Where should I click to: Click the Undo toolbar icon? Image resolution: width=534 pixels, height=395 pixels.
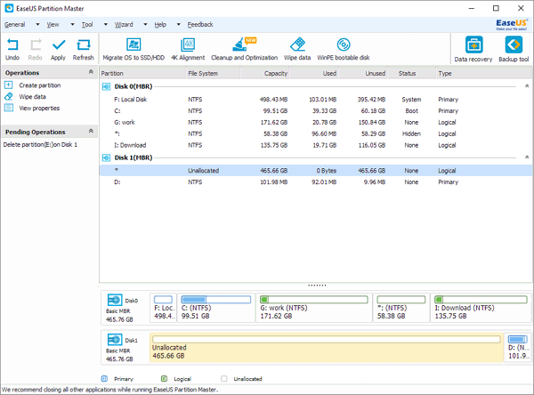tap(12, 49)
